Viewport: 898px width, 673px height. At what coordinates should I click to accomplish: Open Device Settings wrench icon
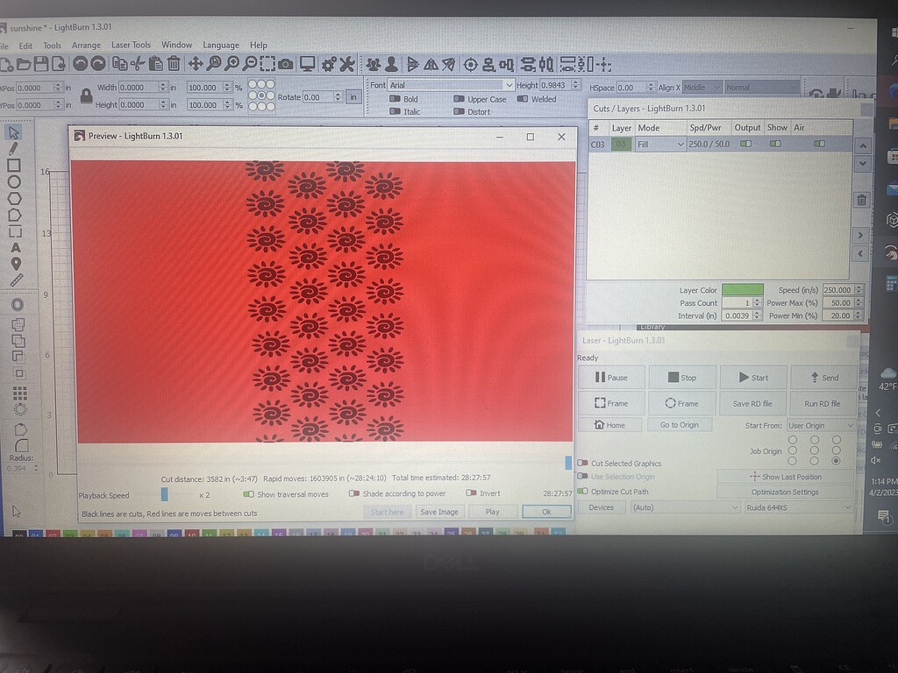coord(347,64)
